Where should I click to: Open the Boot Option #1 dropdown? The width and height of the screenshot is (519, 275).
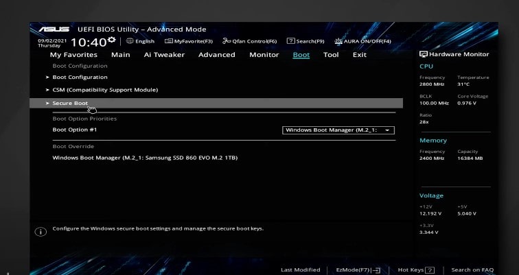[338, 130]
